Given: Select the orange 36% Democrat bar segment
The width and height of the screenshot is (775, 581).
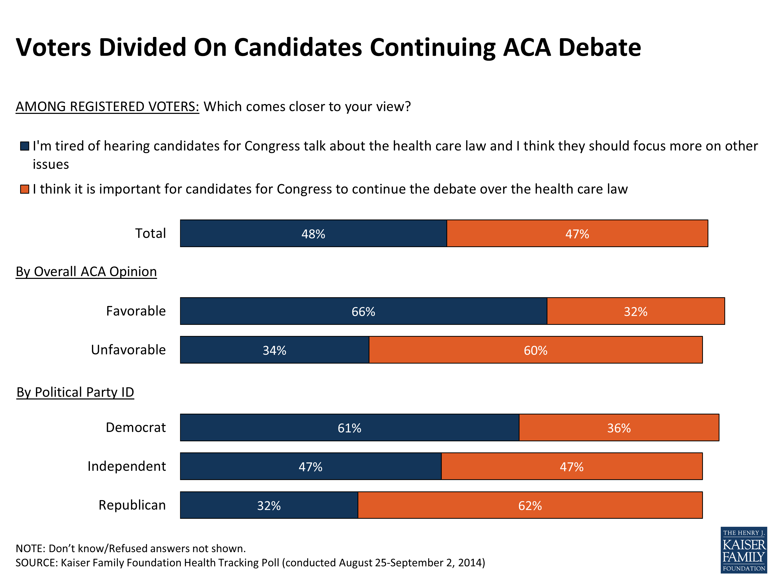Looking at the screenshot, I should coord(619,428).
